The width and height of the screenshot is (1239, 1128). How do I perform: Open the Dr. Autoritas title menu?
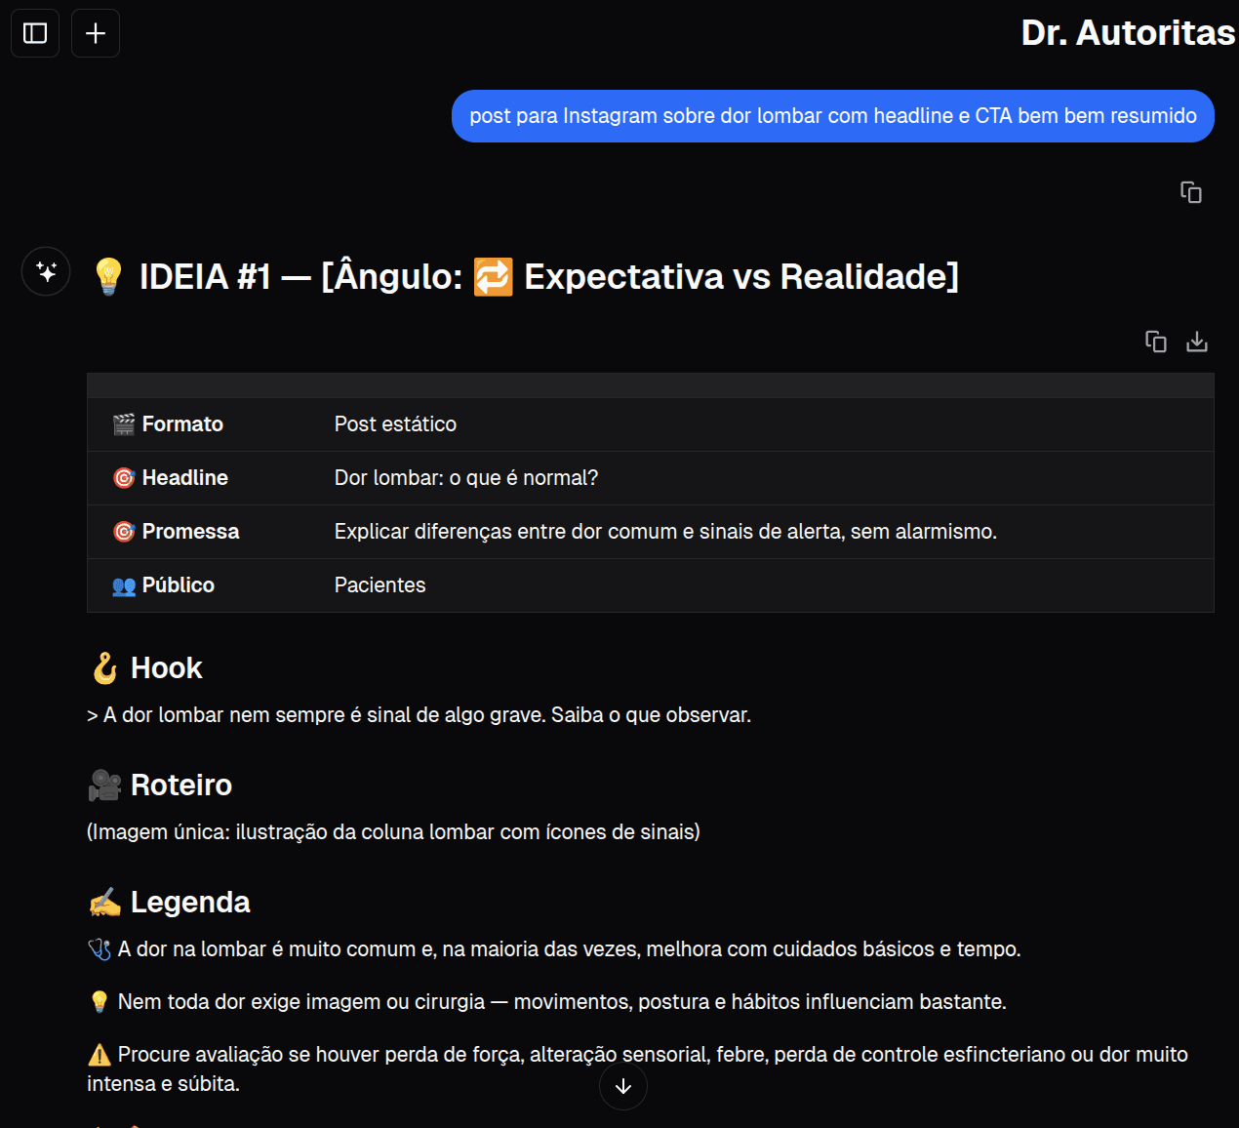(1127, 32)
